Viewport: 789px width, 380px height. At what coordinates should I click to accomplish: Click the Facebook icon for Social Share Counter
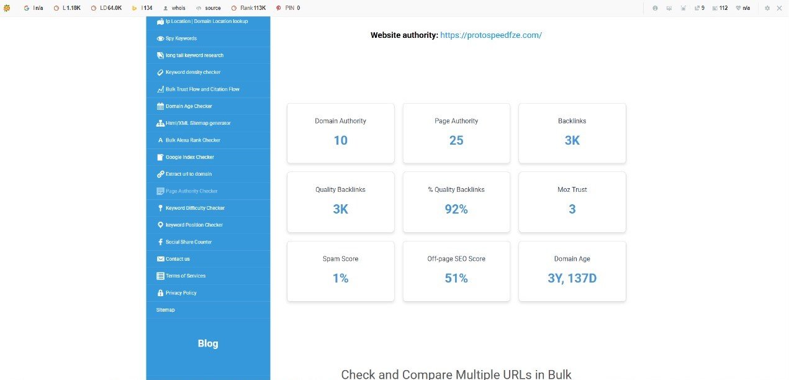(x=160, y=242)
